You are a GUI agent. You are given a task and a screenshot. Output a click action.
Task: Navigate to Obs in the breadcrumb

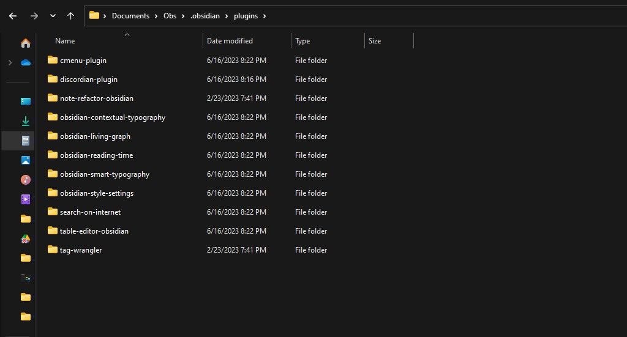pyautogui.click(x=170, y=16)
